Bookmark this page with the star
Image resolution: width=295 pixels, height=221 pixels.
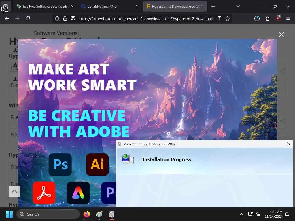coord(228,18)
